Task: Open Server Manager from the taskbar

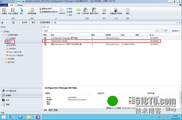Action: click(11, 117)
